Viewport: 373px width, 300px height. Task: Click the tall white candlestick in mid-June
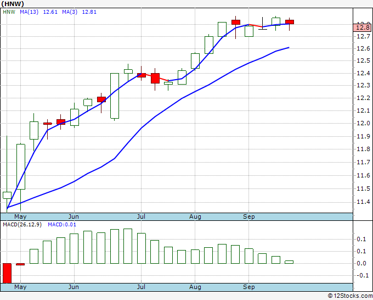[x=115, y=96]
